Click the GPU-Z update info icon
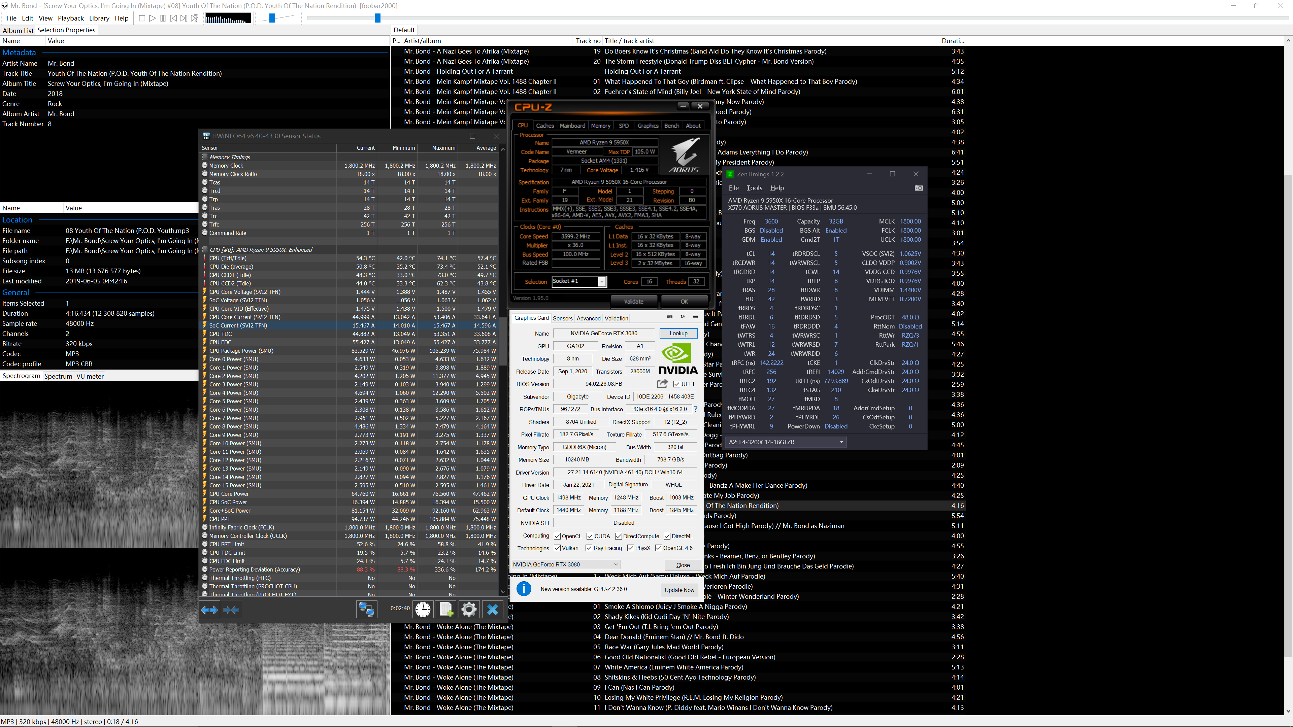Image resolution: width=1293 pixels, height=727 pixels. click(x=524, y=589)
